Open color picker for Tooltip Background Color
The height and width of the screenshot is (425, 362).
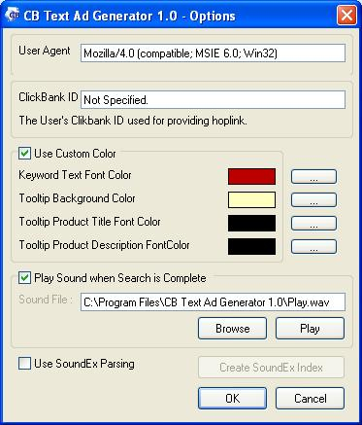point(313,200)
